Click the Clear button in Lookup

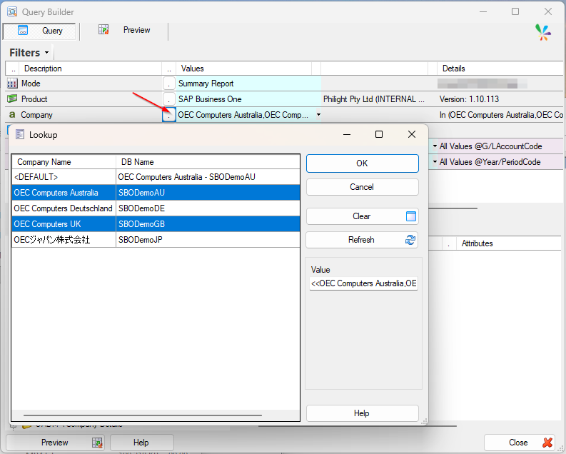click(x=362, y=216)
